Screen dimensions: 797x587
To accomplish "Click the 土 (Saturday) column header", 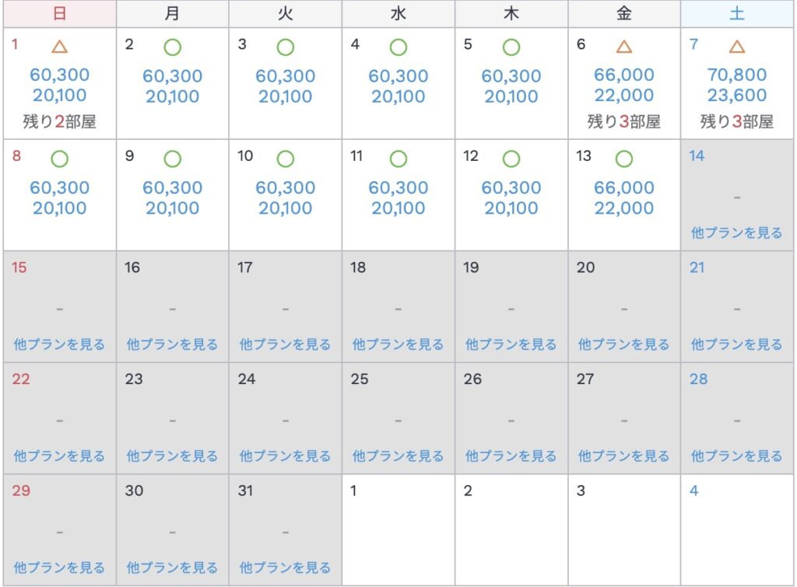I will click(737, 13).
